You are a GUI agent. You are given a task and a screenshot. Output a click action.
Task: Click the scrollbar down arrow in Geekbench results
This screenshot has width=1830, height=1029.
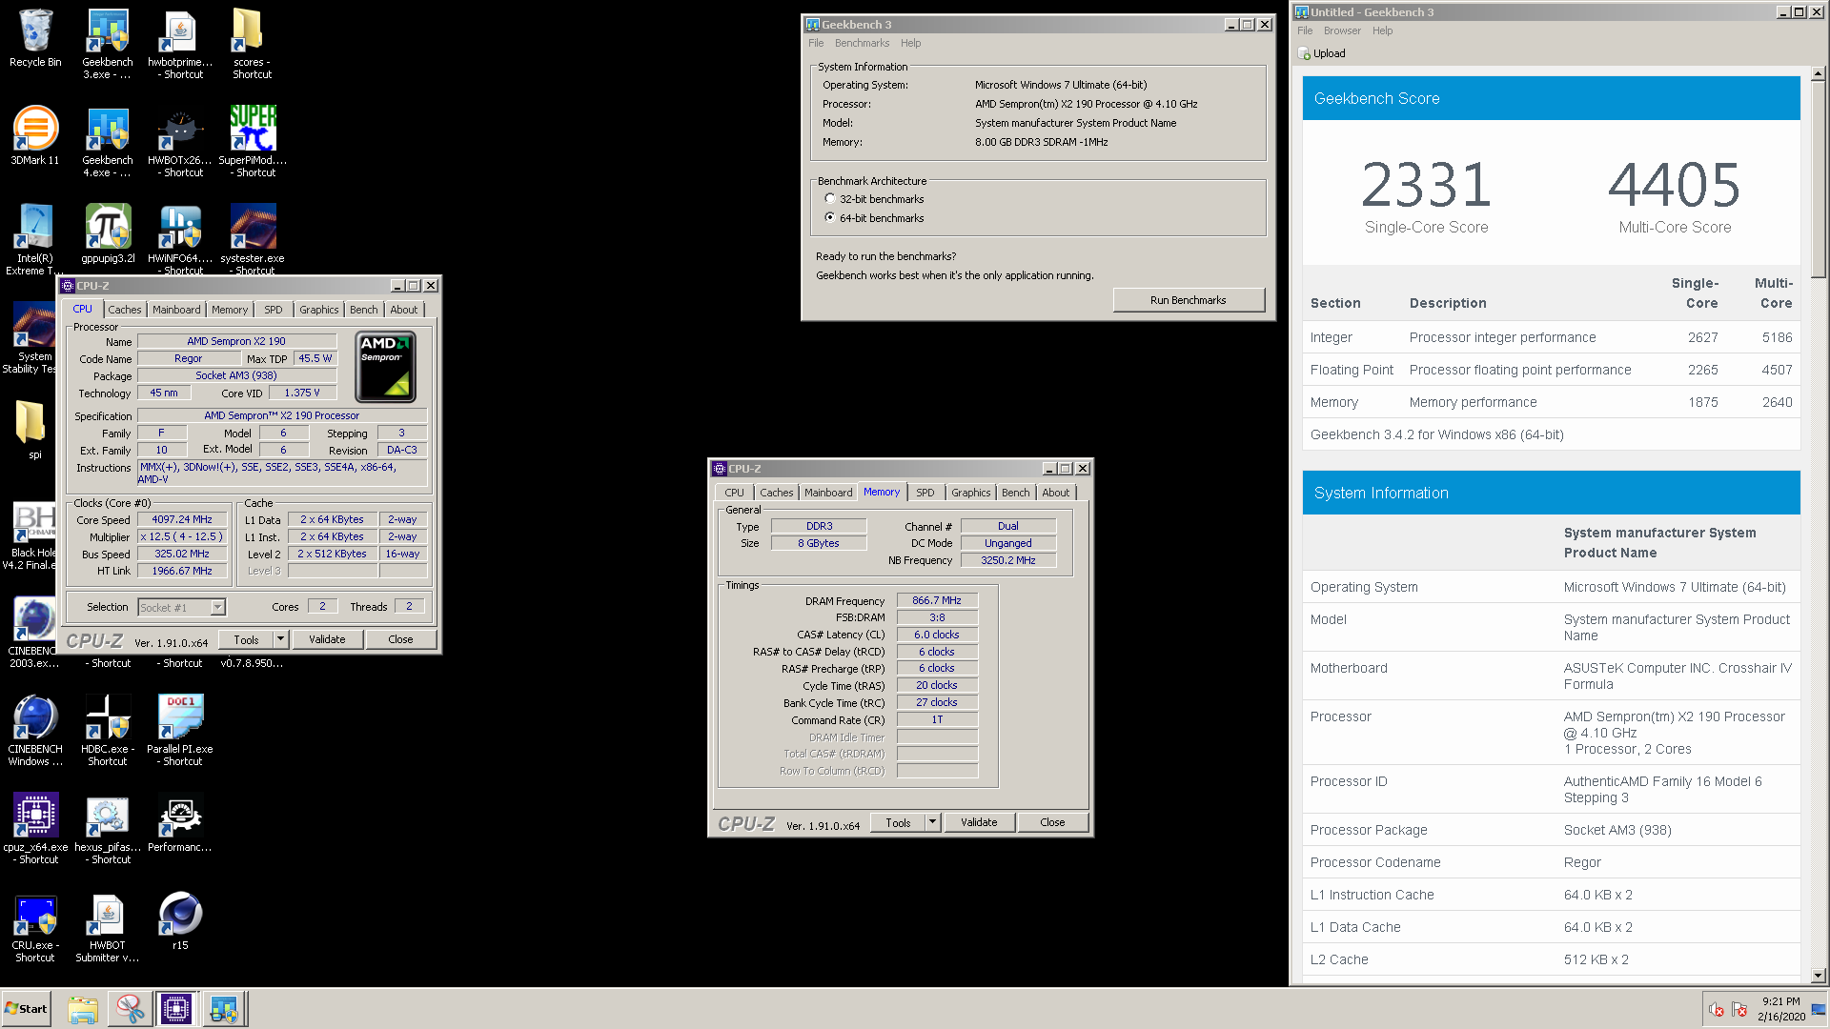[1818, 976]
